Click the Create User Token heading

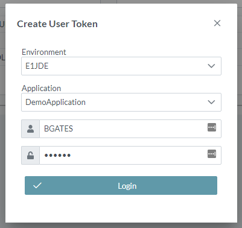pyautogui.click(x=57, y=24)
